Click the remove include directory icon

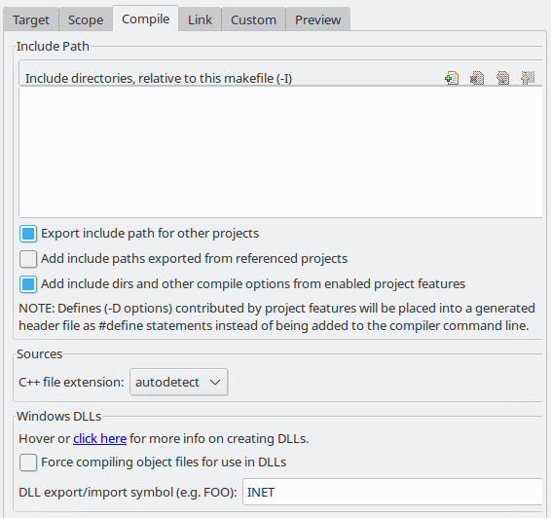click(x=477, y=78)
